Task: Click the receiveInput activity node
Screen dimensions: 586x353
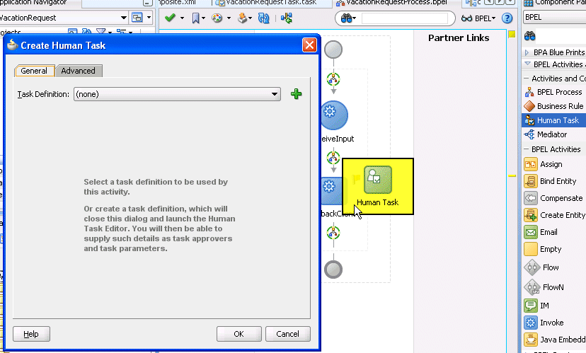Action: pos(334,115)
